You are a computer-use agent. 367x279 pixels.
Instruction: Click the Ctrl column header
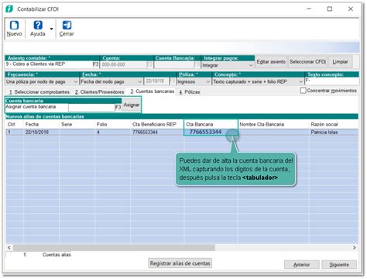coord(15,124)
